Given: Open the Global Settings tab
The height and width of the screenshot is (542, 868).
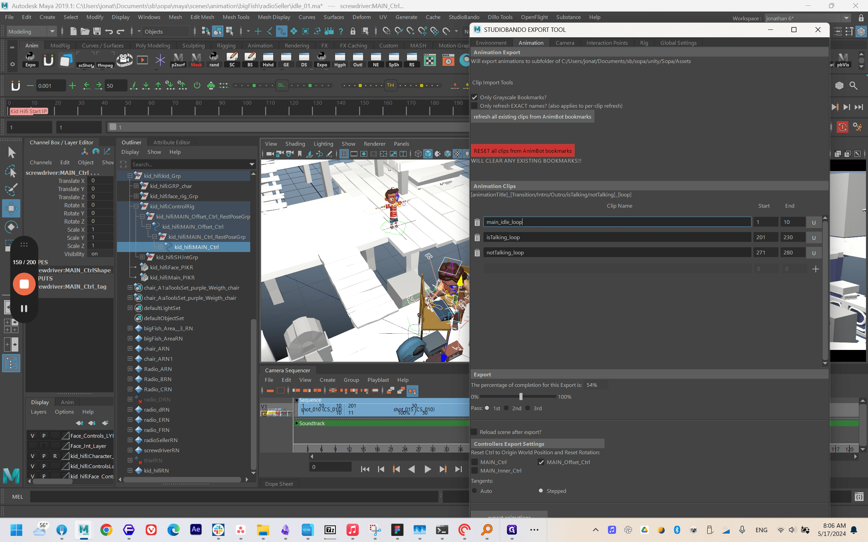Looking at the screenshot, I should (x=678, y=43).
